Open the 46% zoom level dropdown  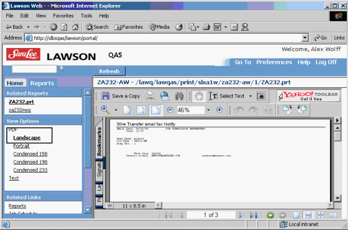pyautogui.click(x=209, y=110)
